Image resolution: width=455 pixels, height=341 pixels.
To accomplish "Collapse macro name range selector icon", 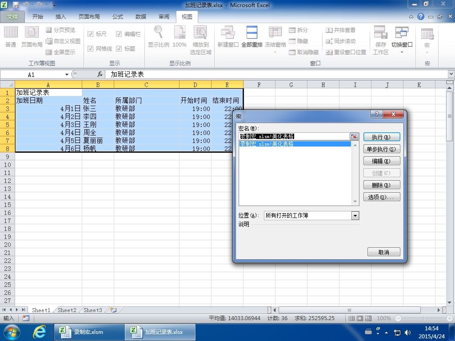I will tap(354, 136).
